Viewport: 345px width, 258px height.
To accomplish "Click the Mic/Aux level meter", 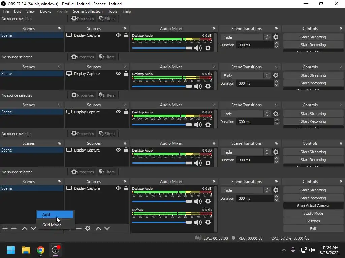I will coord(172,214).
